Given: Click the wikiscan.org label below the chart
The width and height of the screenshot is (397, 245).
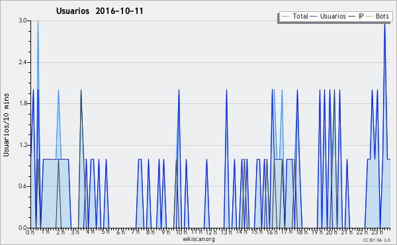Looking at the screenshot, I should click(x=198, y=239).
